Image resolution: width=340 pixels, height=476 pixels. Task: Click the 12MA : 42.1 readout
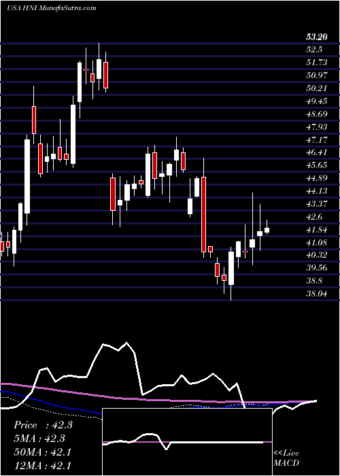(x=43, y=465)
